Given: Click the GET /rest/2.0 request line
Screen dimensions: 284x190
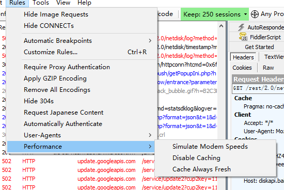Looking at the screenshot, I should [x=258, y=88].
